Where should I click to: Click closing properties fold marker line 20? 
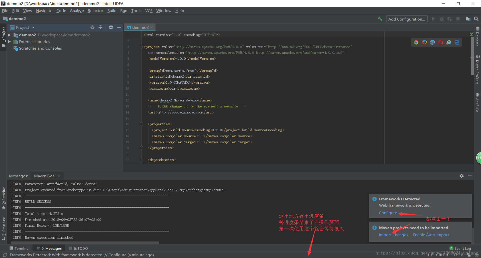[142, 148]
